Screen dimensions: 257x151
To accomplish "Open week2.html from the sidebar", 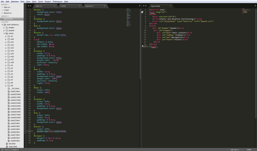I will [15, 120].
